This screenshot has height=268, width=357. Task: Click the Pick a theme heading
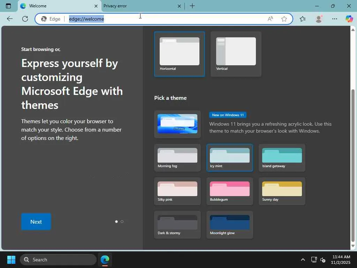coord(170,98)
